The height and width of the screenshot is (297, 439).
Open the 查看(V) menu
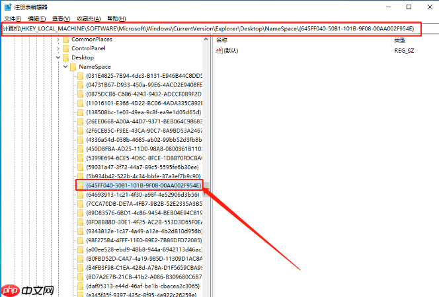pyautogui.click(x=61, y=18)
